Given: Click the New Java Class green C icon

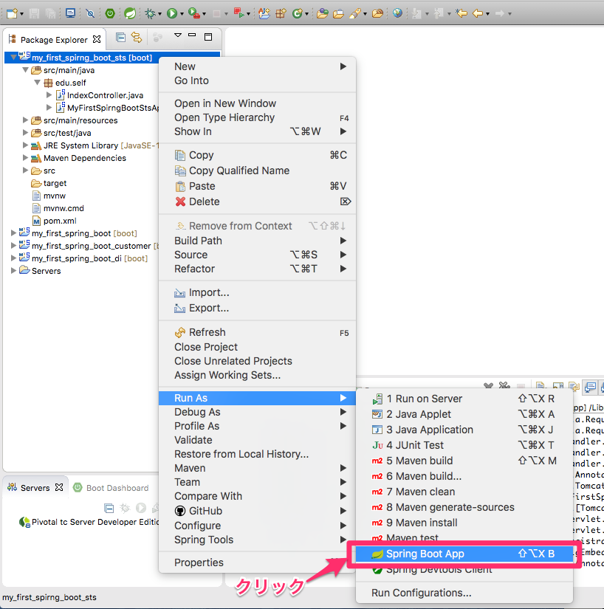Looking at the screenshot, I should point(297,13).
